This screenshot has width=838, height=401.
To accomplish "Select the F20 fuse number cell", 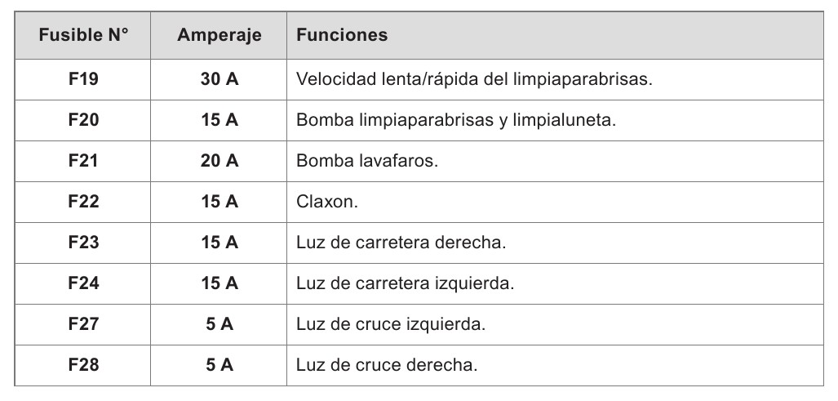I will point(82,121).
